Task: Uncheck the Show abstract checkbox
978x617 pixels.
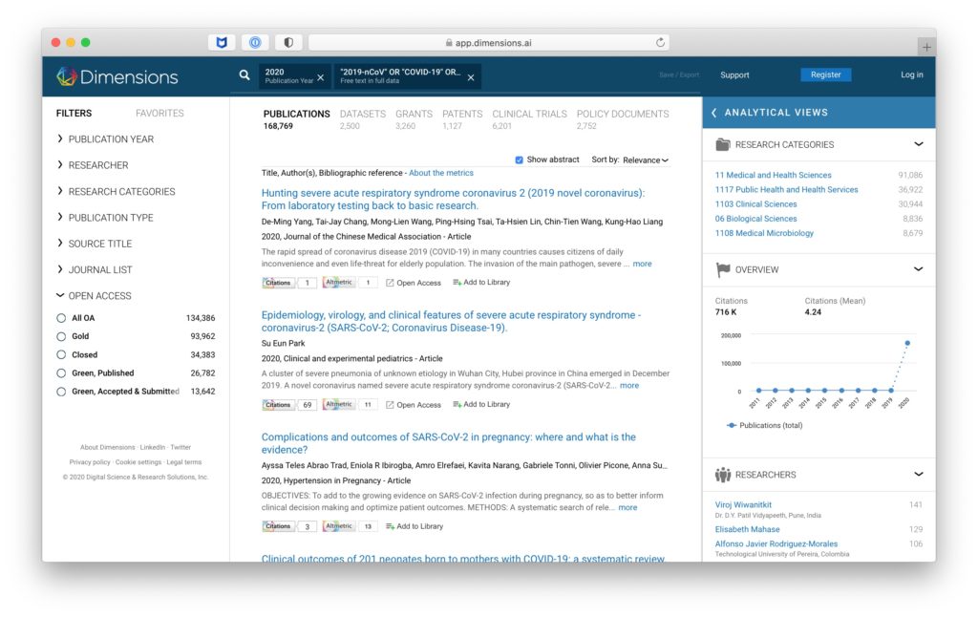Action: pos(520,160)
